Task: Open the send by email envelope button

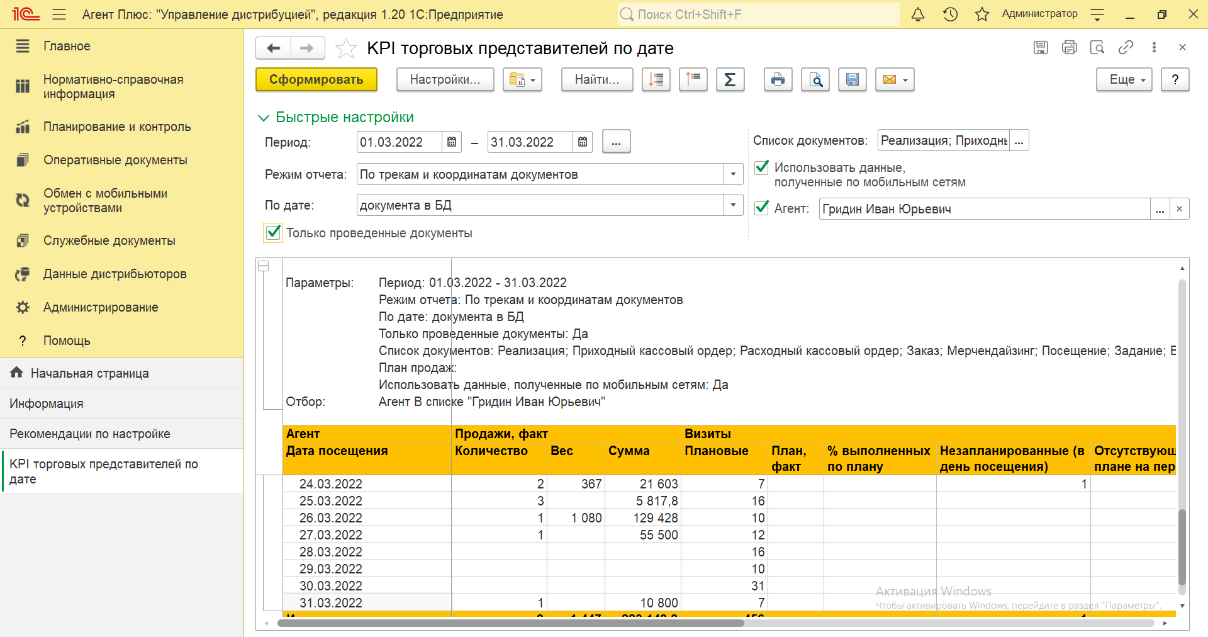Action: coord(895,79)
